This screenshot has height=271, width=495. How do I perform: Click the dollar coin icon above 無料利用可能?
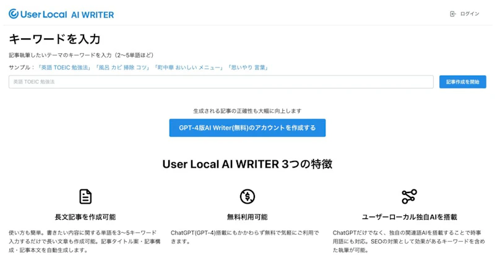(247, 197)
